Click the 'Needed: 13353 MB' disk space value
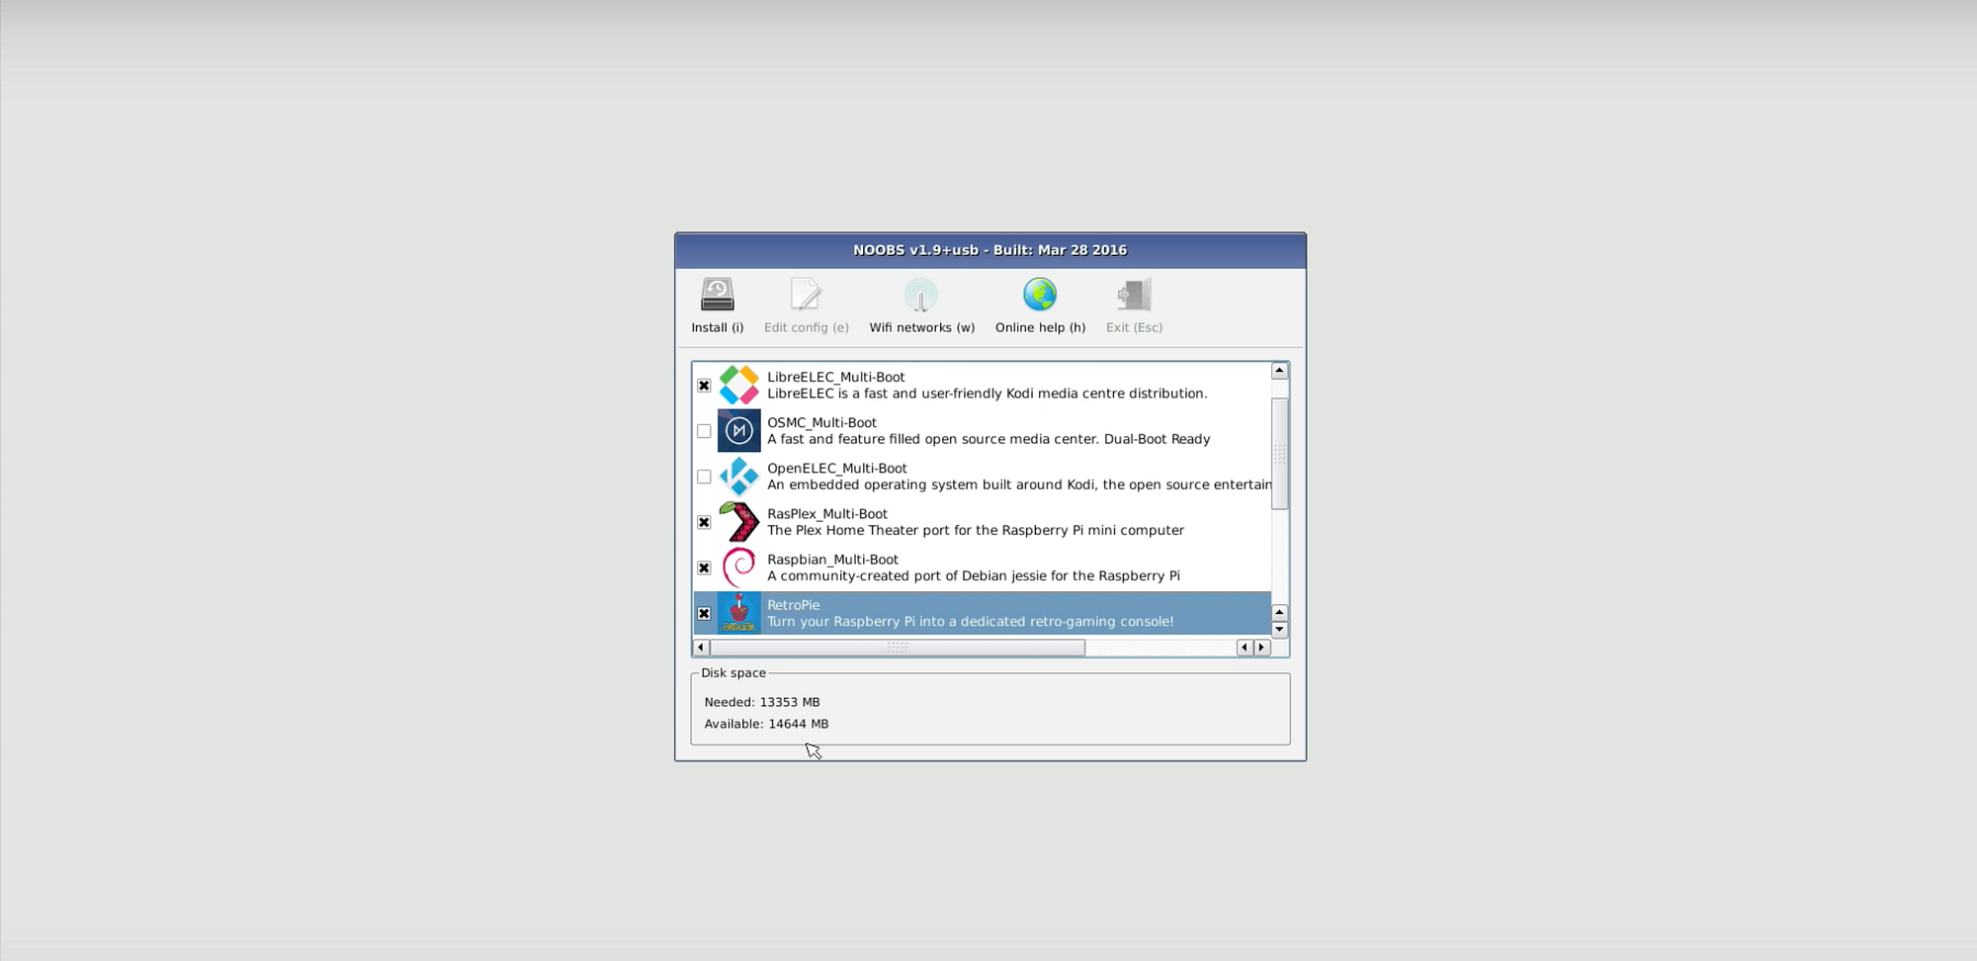Screen dimensions: 1977x961 pyautogui.click(x=762, y=702)
